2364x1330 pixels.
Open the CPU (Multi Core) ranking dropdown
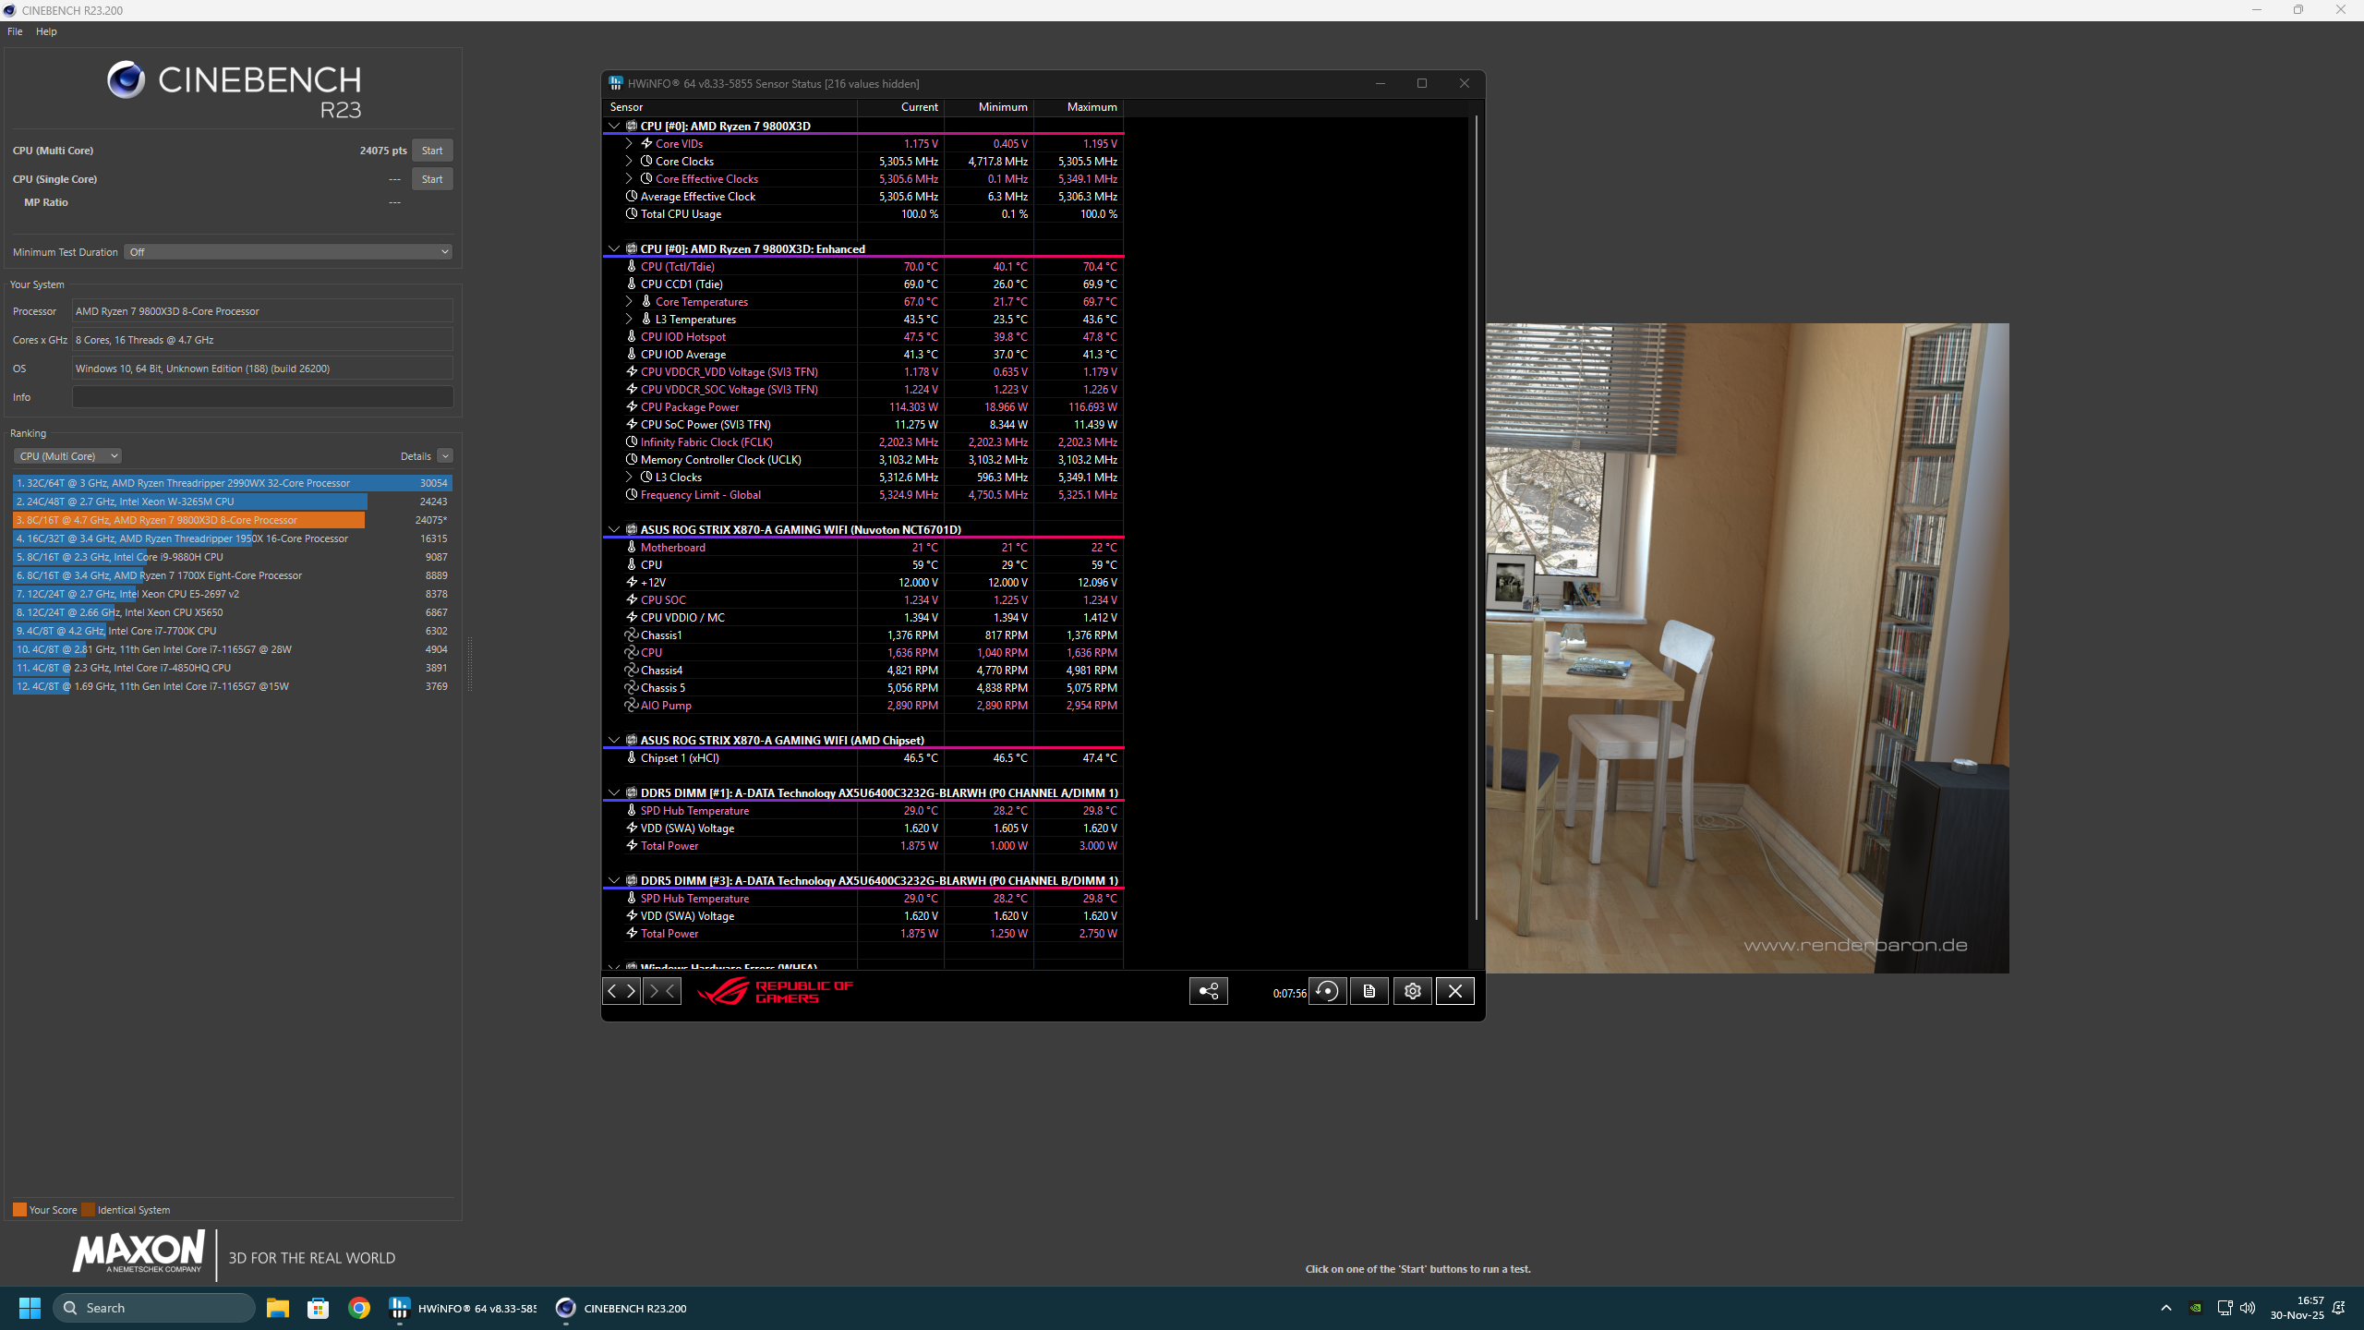point(67,456)
